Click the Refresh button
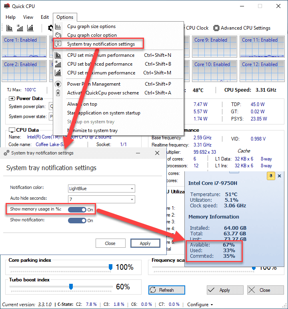The image size is (288, 309). pyautogui.click(x=166, y=290)
